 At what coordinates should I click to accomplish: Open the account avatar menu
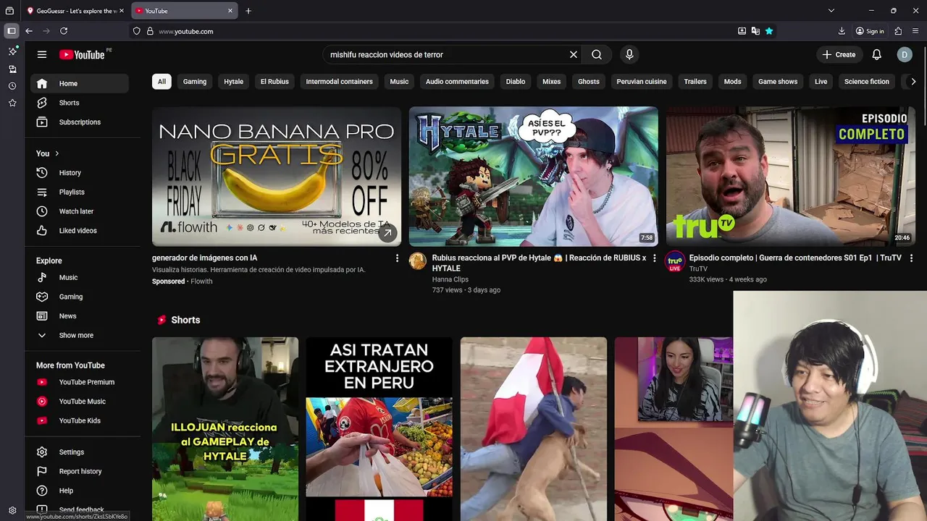[x=905, y=54]
